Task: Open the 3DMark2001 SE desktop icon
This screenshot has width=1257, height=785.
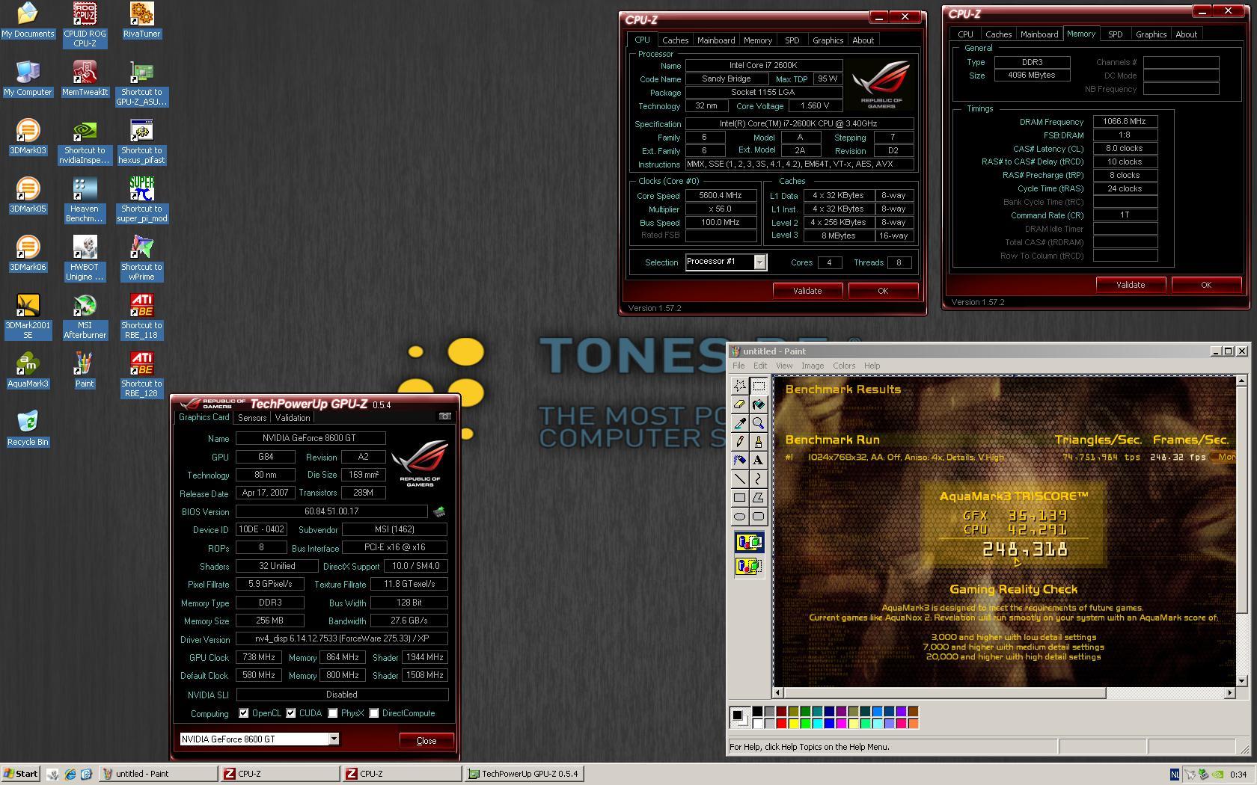Action: click(28, 316)
